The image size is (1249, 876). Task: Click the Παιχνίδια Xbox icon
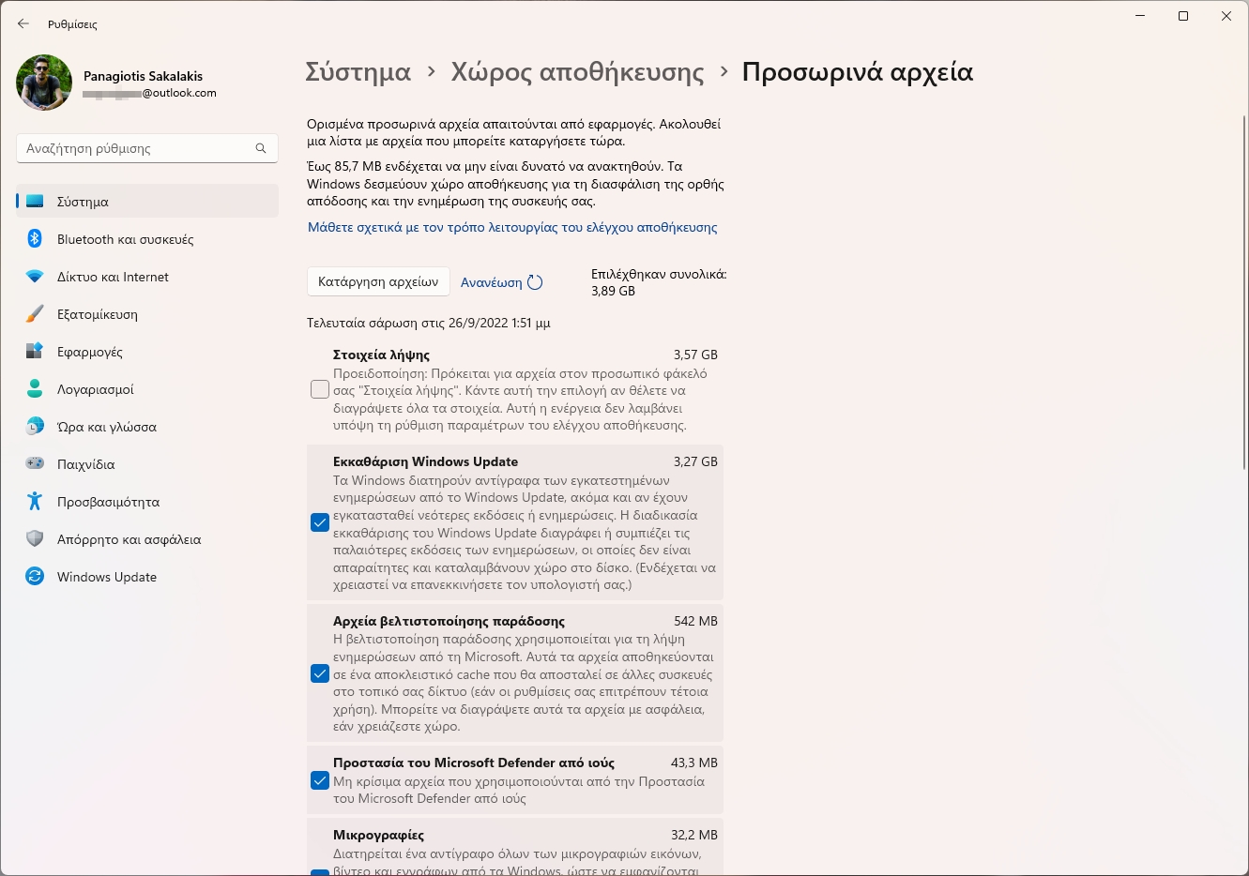point(34,464)
